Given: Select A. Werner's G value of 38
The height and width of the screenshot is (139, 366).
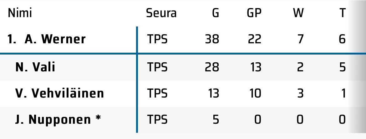Looking at the screenshot, I should (x=212, y=40).
